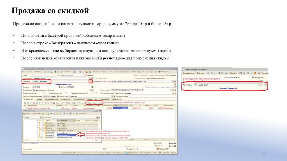
Task: Click the Записать button in the bottom bar
Action: 166,153
